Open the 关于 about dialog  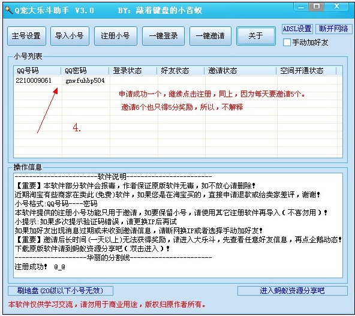[256, 36]
